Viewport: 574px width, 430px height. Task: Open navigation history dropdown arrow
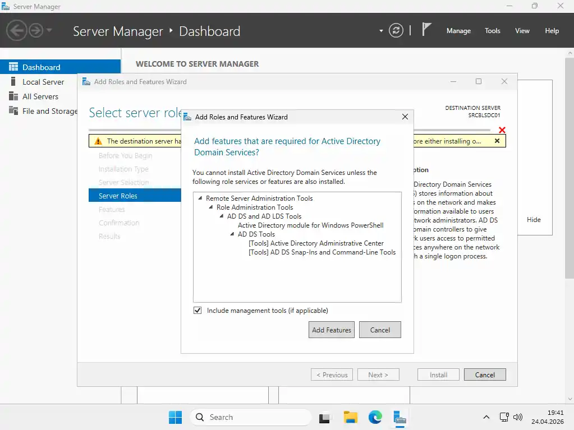(x=49, y=30)
